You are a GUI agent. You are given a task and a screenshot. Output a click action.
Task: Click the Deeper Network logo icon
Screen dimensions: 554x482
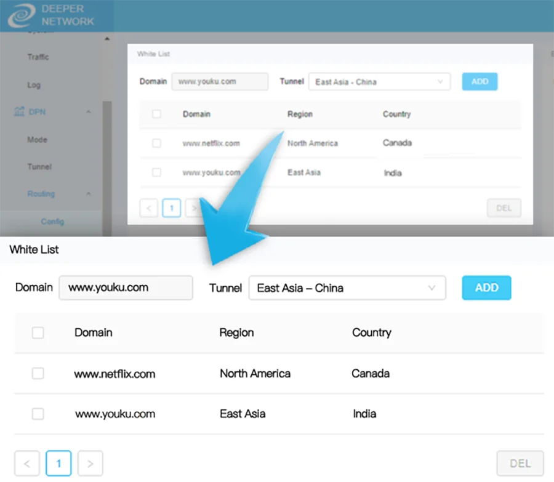click(x=21, y=15)
